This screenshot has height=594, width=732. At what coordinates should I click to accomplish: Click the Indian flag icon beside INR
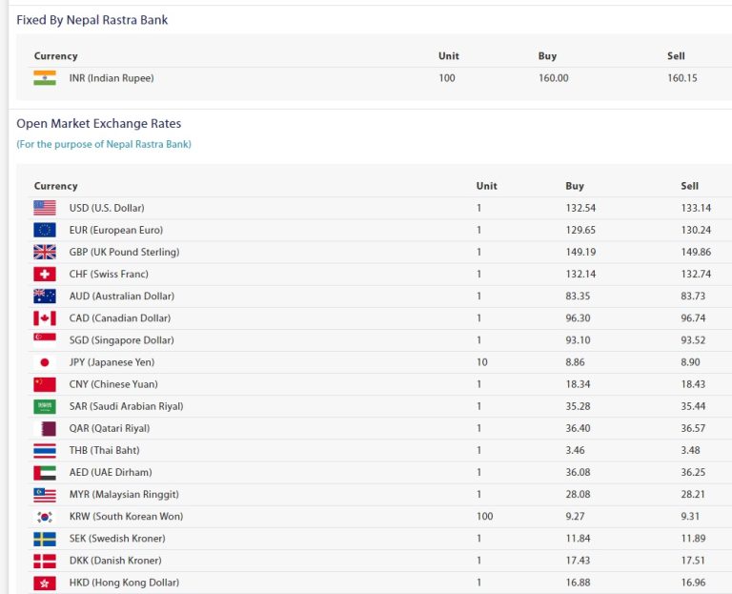click(45, 78)
